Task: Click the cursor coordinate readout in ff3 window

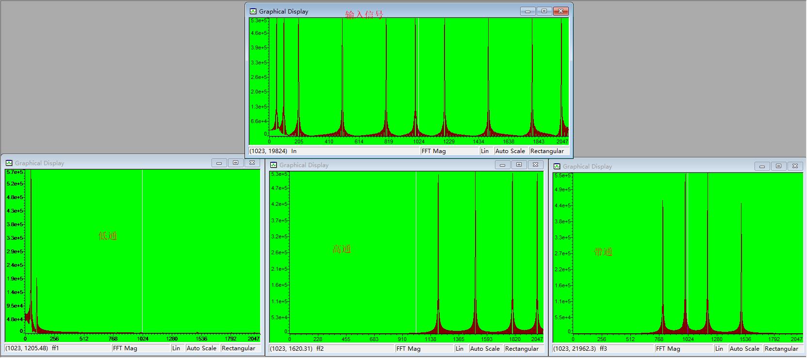Action: pyautogui.click(x=575, y=349)
